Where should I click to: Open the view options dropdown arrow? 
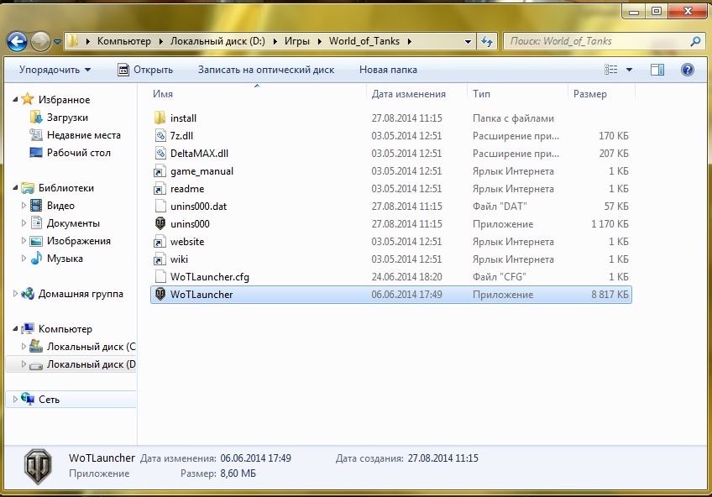tap(630, 70)
